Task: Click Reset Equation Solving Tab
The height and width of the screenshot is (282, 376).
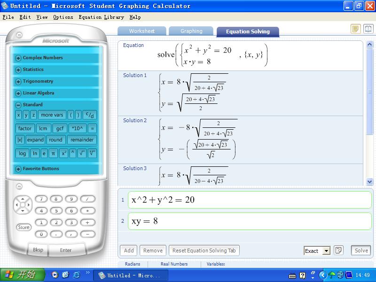Action: tap(204, 251)
